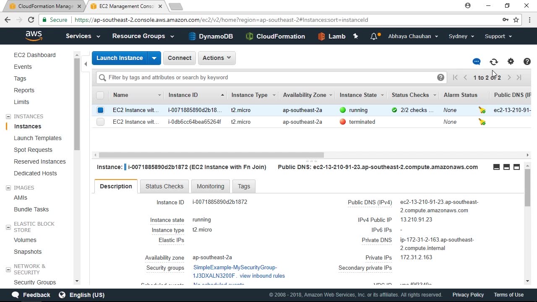The image size is (537, 302).
Task: Click the Connect button
Action: tap(180, 58)
